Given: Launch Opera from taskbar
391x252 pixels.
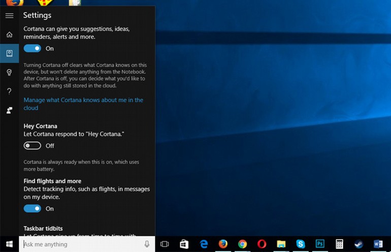Looking at the screenshot, I should click(262, 244).
